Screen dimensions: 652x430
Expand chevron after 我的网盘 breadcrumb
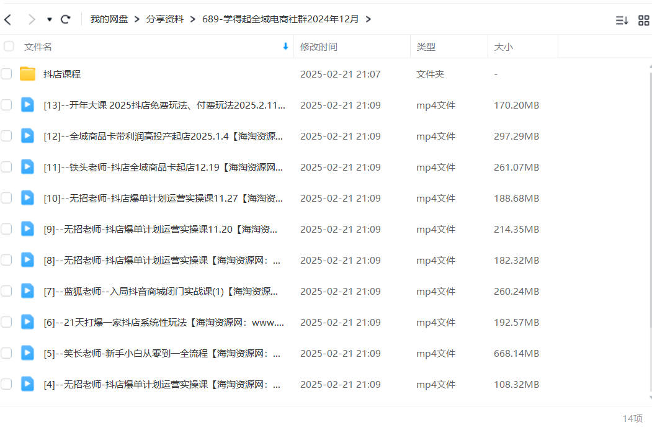137,19
